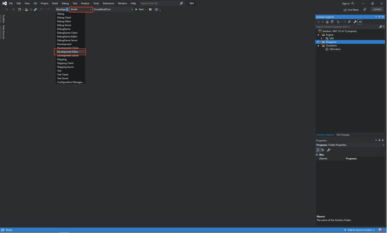The image size is (387, 233).
Task: Click the Open File folder toolbar icon
Action: pos(26,10)
